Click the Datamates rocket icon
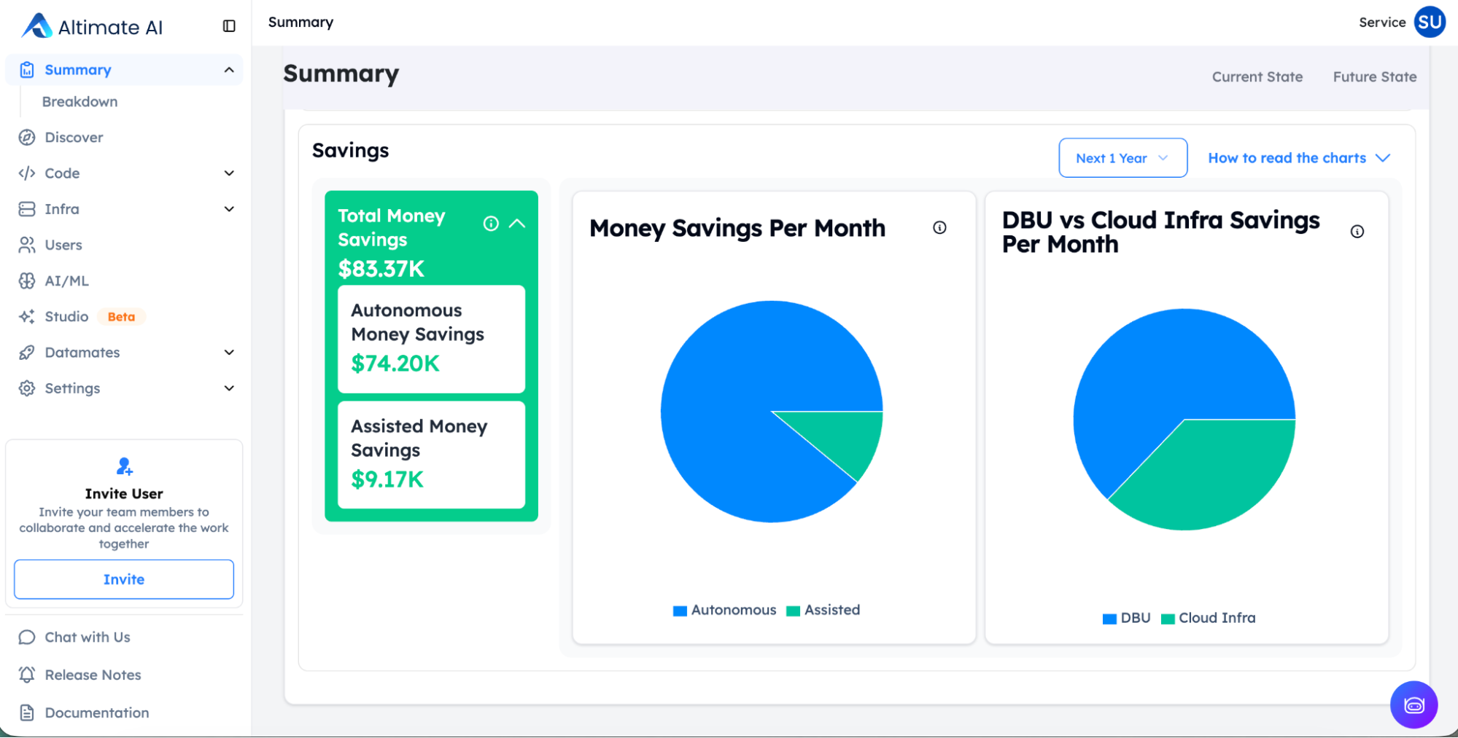The image size is (1458, 738). pyautogui.click(x=27, y=353)
